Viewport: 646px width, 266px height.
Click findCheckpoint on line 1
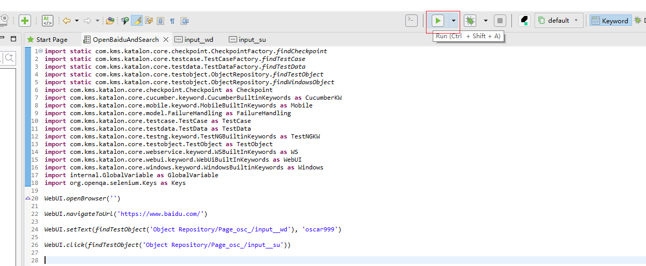302,51
